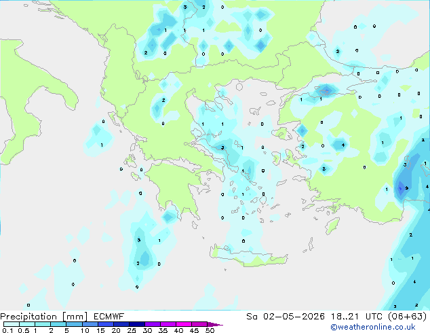Viewport: 430px width, 333px height.
Task: Click the 'Precipitation [mm]' title text
Action: [x=43, y=317]
